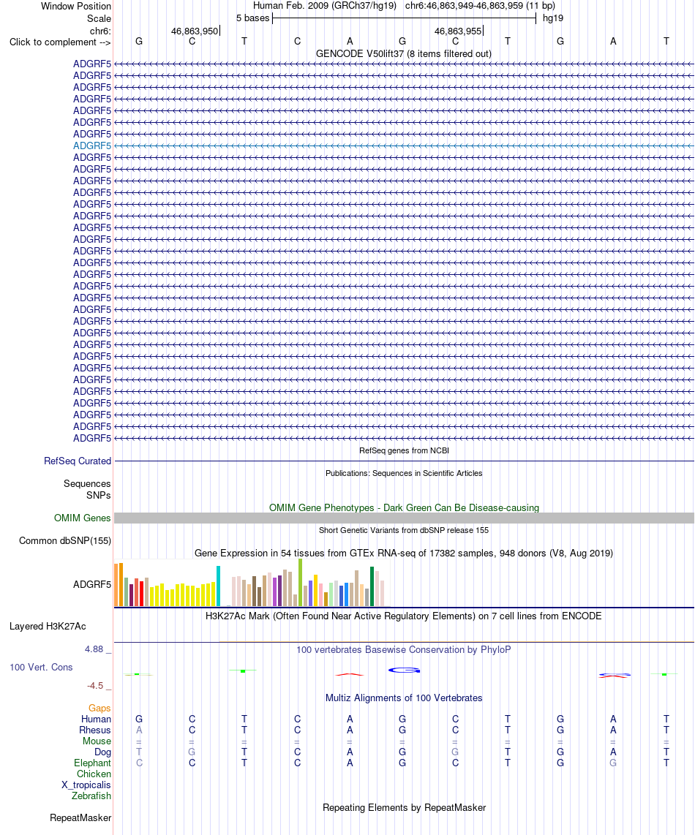Click the faded C base in the Elephant row
This screenshot has width=695, height=835.
point(139,763)
